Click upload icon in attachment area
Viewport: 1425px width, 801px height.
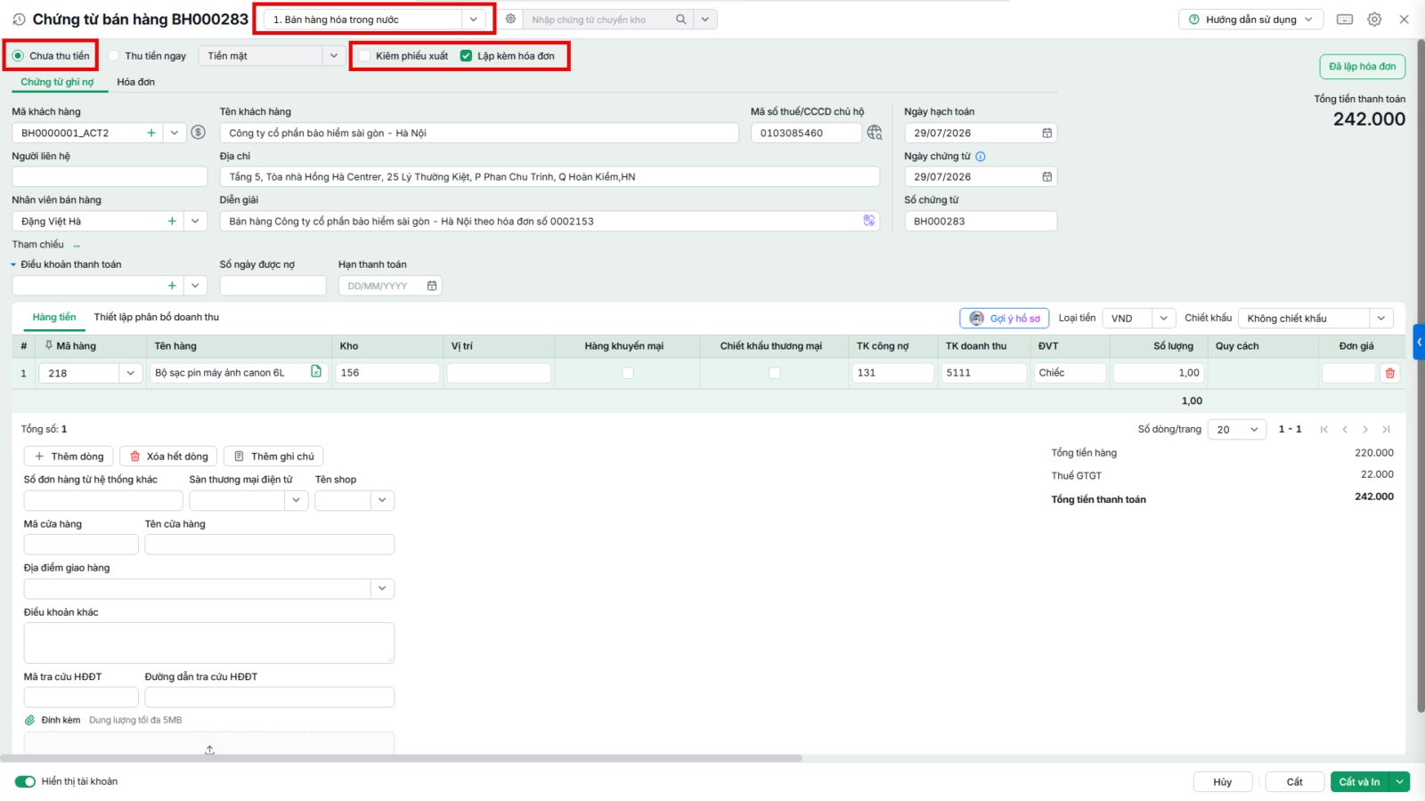pos(209,750)
